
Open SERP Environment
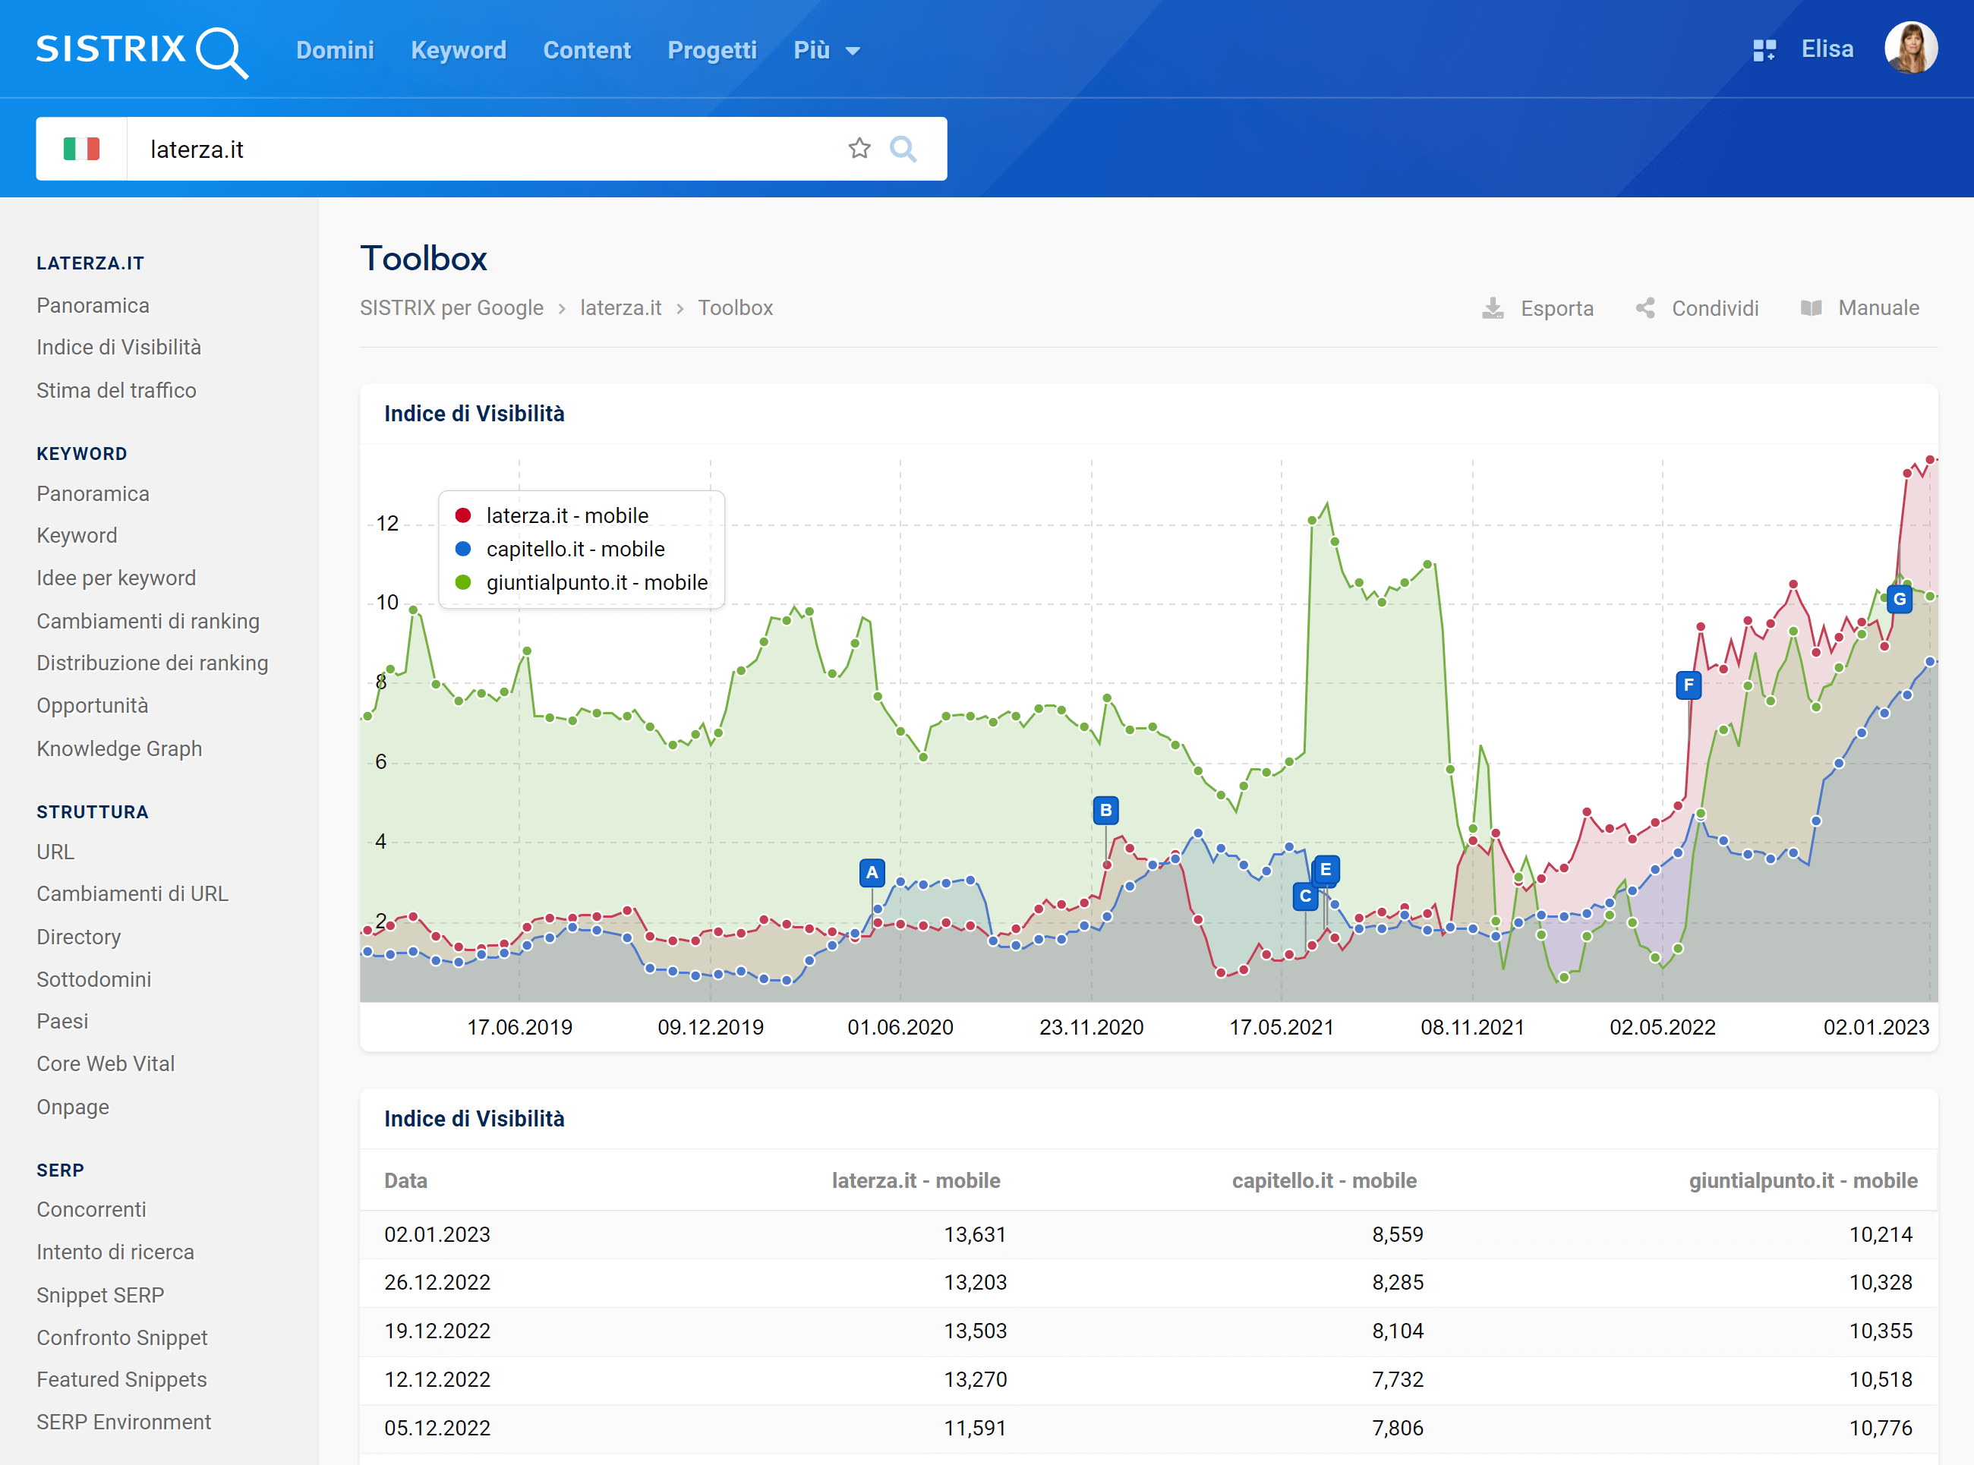point(123,1422)
